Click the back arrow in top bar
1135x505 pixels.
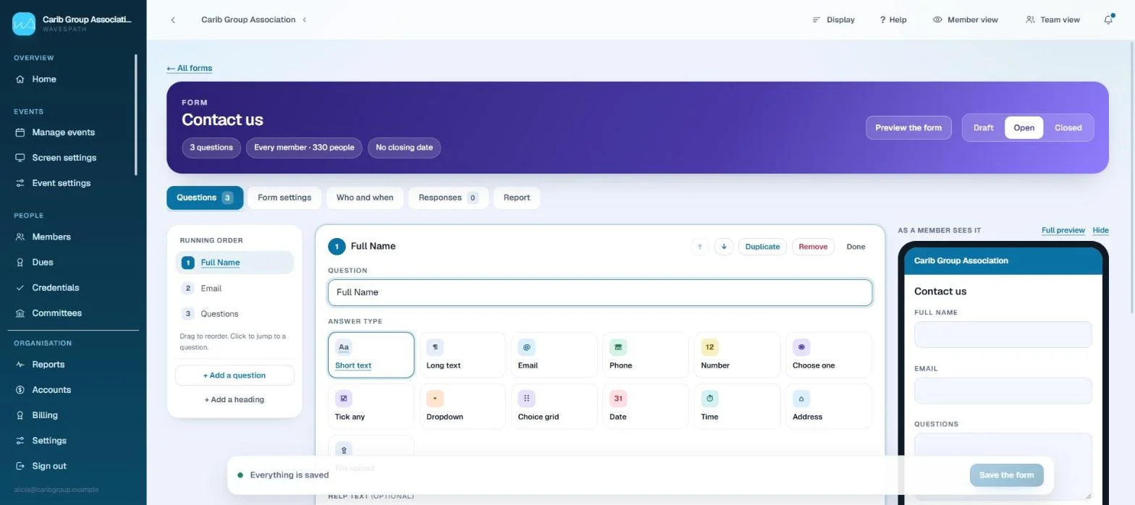(173, 20)
